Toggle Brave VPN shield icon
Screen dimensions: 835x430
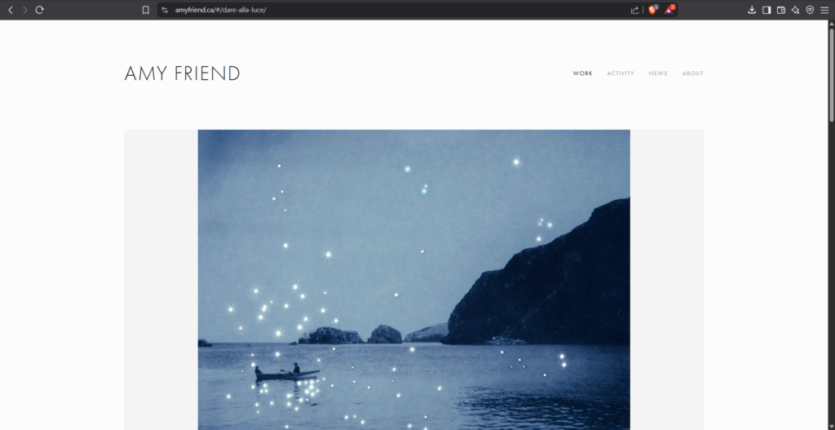coord(810,10)
